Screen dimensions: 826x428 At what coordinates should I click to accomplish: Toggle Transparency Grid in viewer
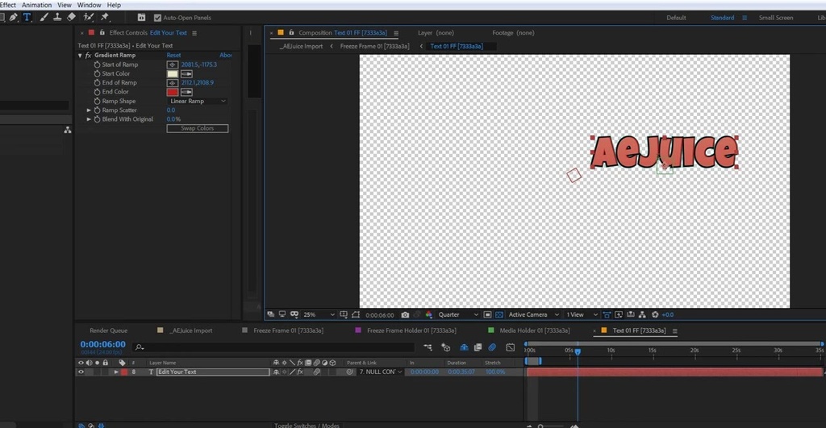pos(499,315)
